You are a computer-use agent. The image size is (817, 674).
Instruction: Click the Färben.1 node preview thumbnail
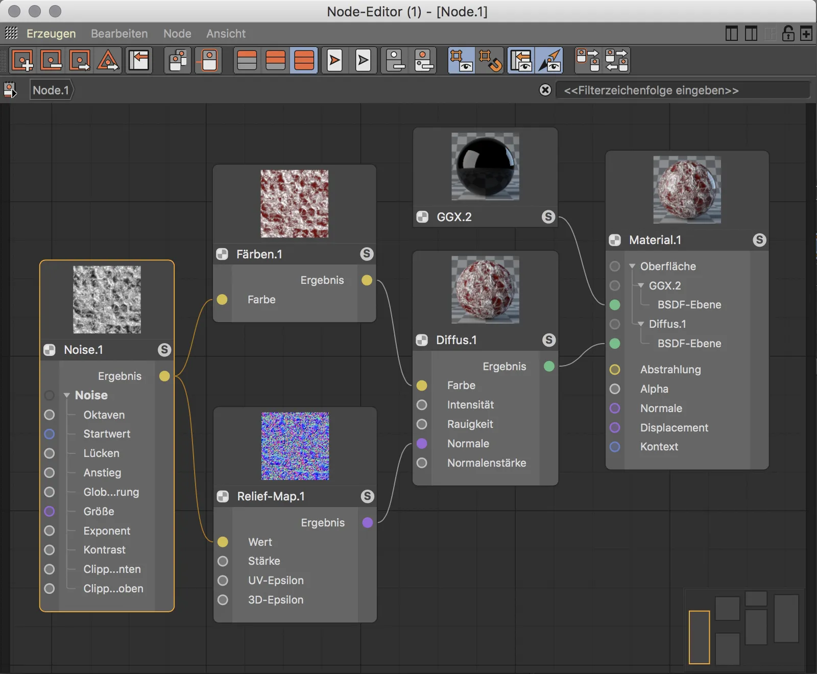click(295, 204)
